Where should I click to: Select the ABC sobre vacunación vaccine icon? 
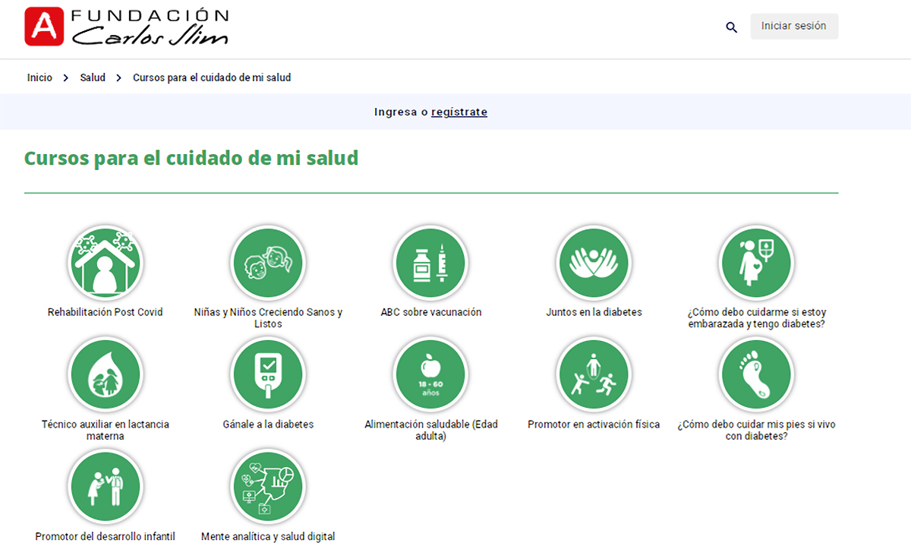tap(430, 263)
